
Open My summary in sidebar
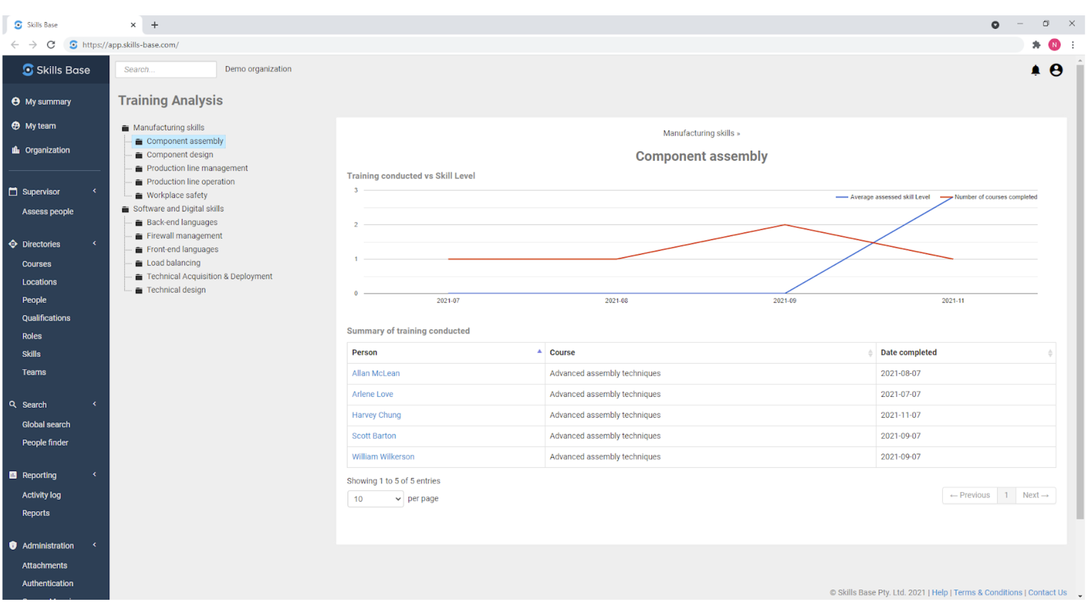tap(48, 102)
